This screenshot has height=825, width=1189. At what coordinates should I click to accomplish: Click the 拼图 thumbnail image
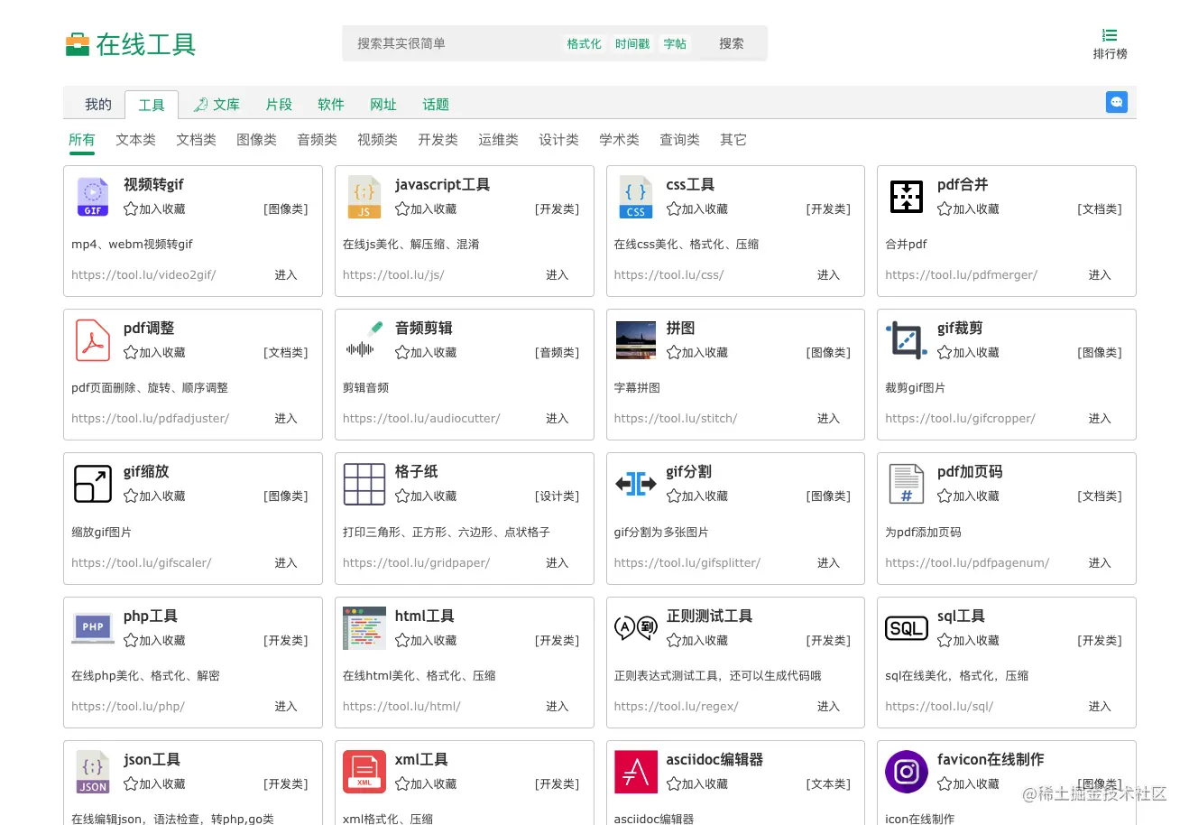[636, 340]
